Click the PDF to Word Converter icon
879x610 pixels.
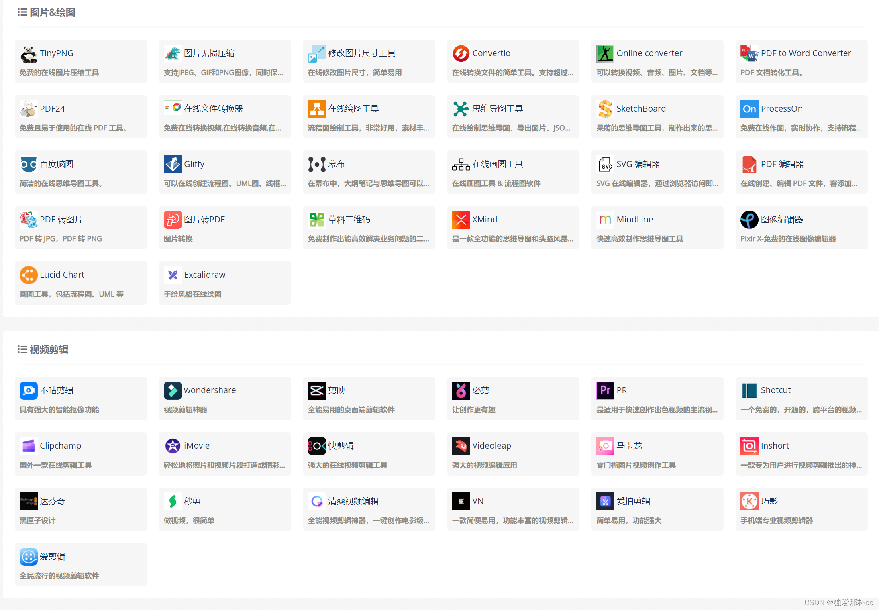pos(749,53)
